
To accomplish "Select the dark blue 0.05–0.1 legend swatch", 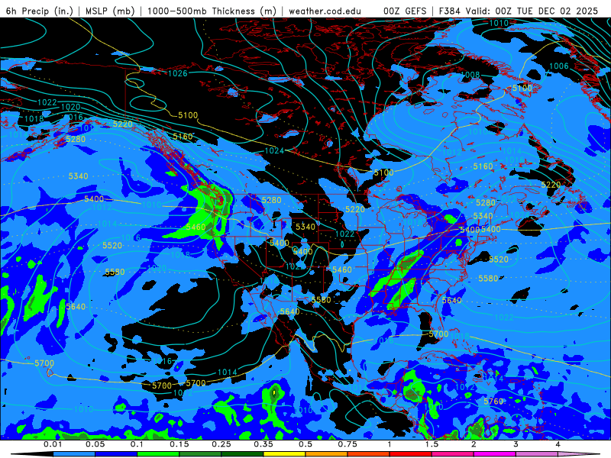I will click(x=116, y=454).
